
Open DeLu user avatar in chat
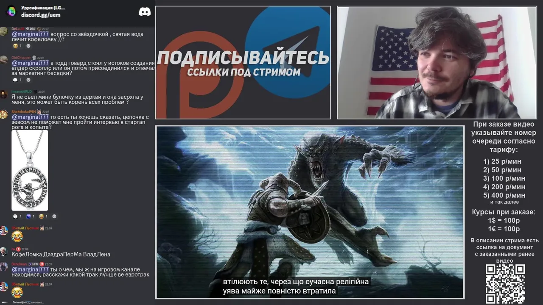4,32
